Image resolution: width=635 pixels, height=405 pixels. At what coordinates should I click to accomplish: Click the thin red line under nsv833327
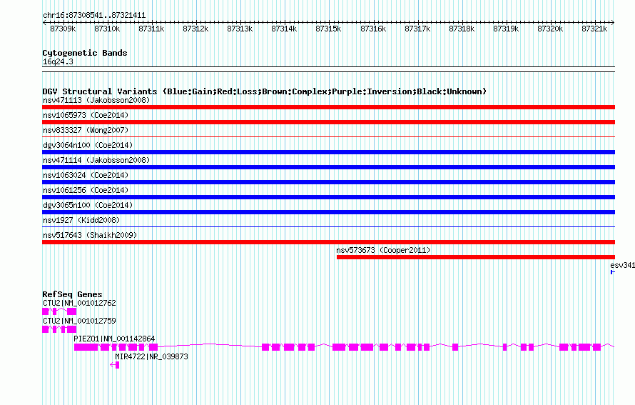click(x=328, y=137)
